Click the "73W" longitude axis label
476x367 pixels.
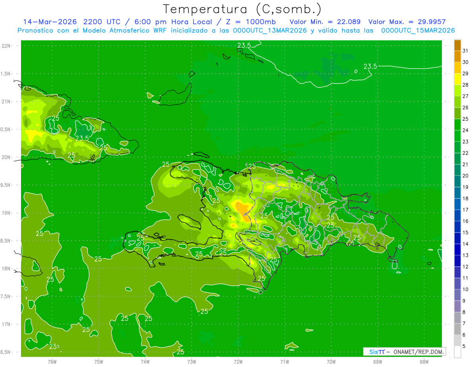point(192,362)
